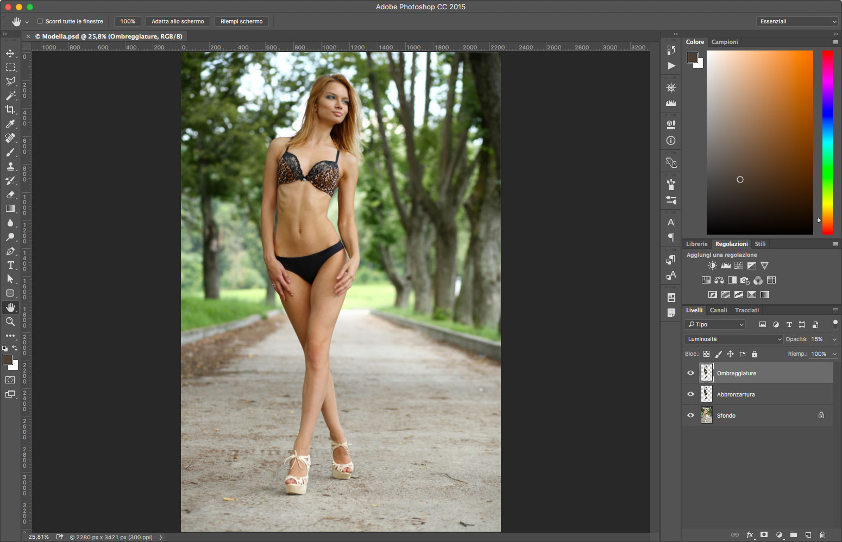Pick a color in the color field
The width and height of the screenshot is (842, 542).
click(x=759, y=142)
